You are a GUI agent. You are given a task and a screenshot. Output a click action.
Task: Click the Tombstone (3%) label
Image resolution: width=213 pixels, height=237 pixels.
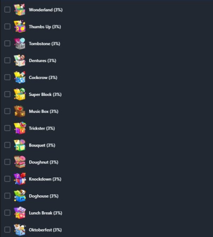tap(45, 44)
